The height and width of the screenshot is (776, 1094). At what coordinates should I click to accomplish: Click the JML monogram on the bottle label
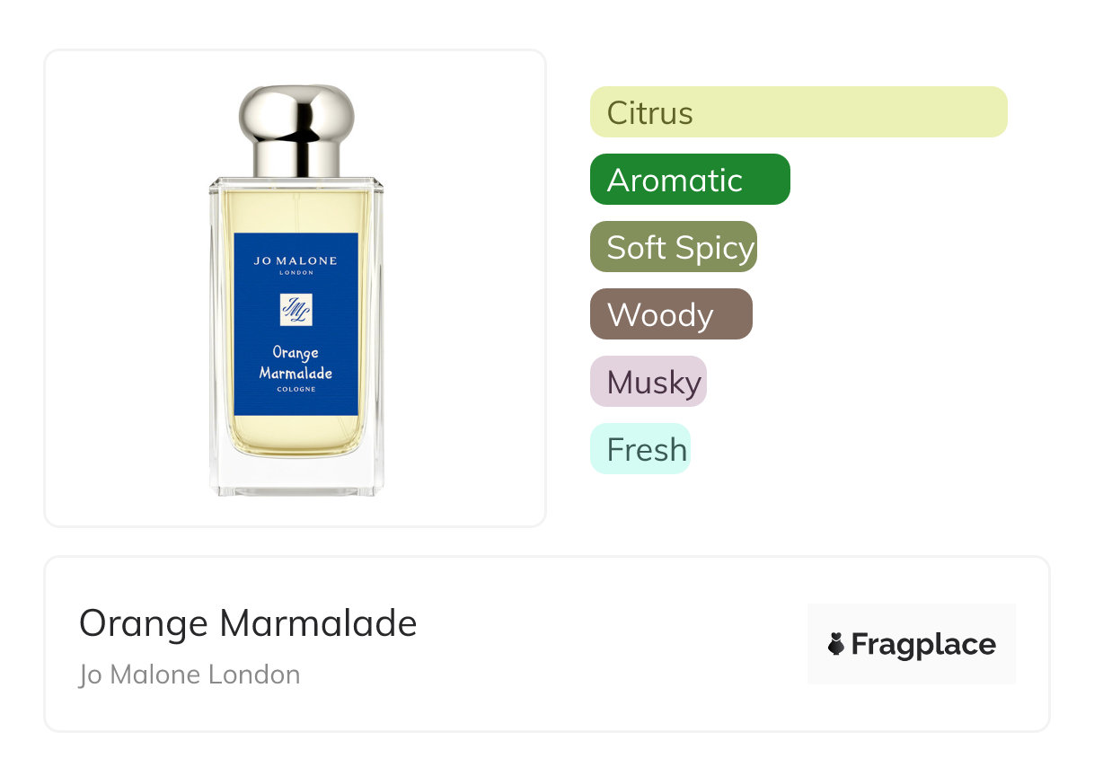pos(296,310)
